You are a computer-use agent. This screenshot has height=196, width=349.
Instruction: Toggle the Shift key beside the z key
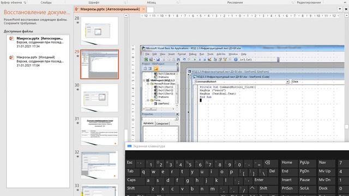137,189
